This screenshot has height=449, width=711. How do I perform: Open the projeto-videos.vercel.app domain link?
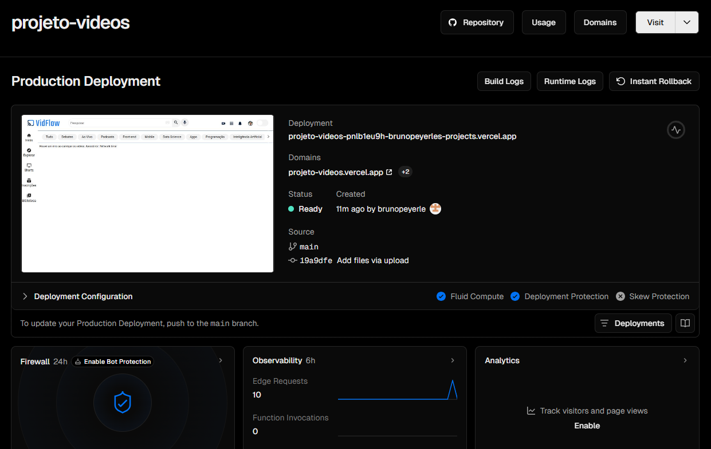(340, 172)
